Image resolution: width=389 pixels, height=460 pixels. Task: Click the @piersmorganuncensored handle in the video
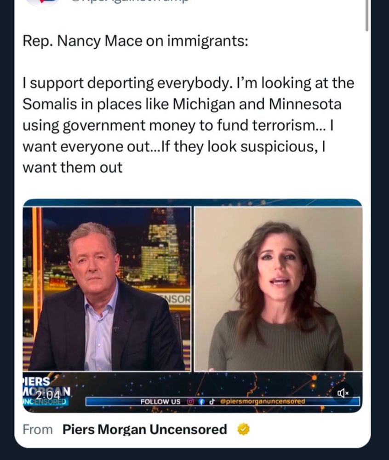point(263,401)
